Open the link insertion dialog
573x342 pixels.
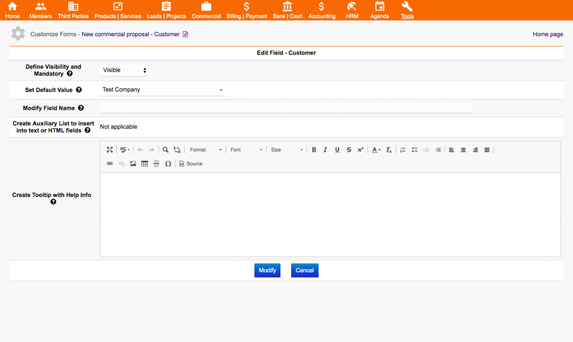tap(109, 164)
